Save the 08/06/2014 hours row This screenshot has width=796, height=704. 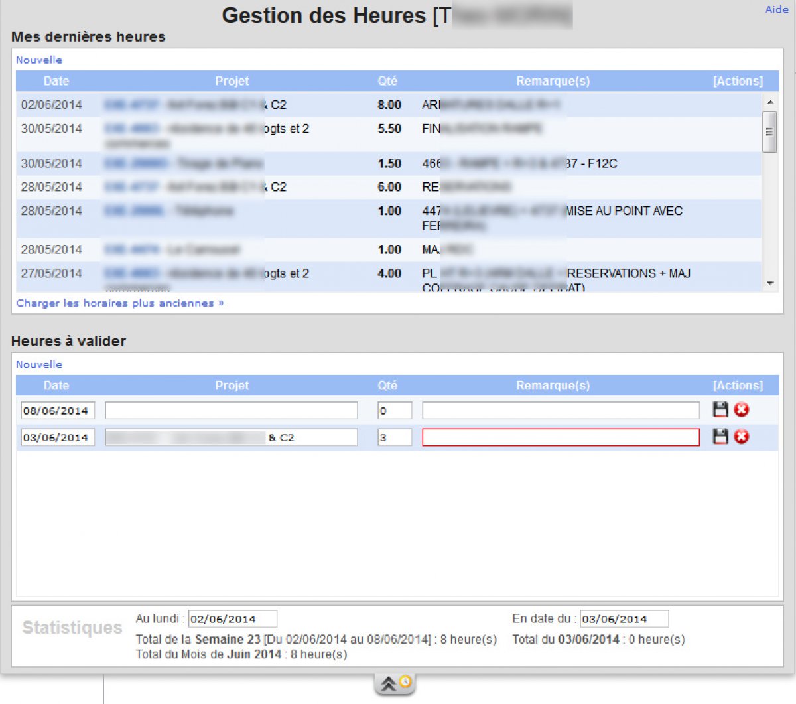[x=720, y=409]
